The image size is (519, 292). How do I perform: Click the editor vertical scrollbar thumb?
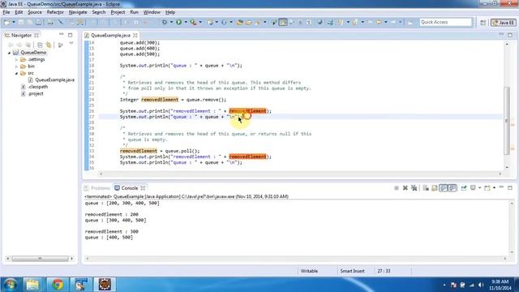pyautogui.click(x=506, y=120)
